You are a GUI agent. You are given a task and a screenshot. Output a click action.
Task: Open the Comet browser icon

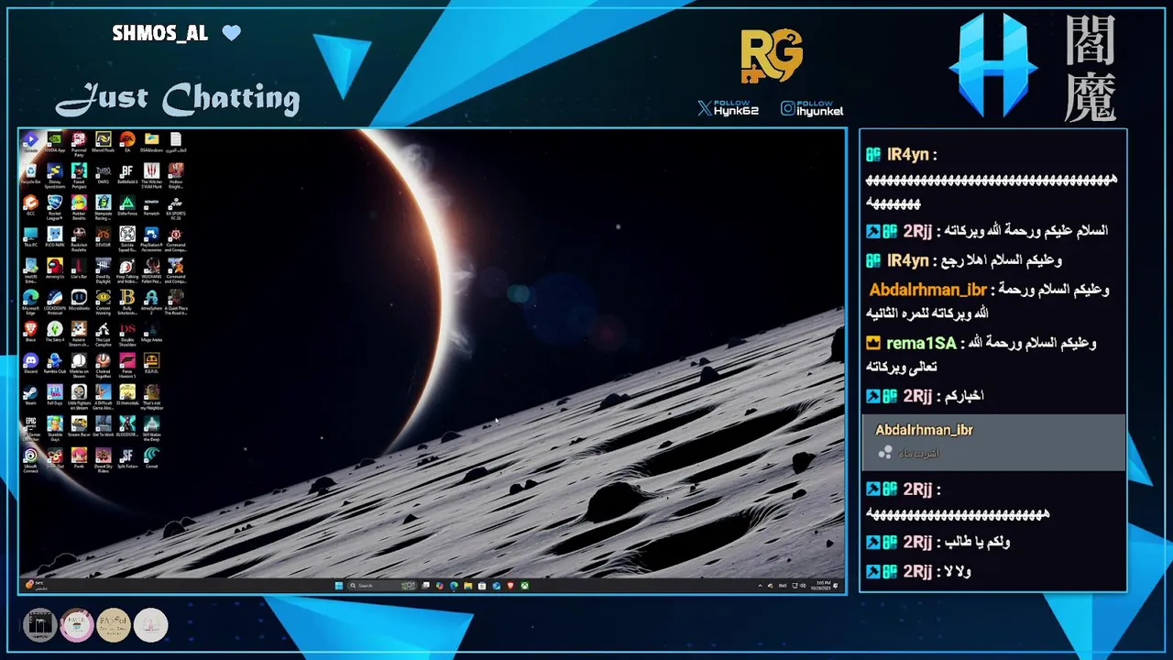coord(151,456)
